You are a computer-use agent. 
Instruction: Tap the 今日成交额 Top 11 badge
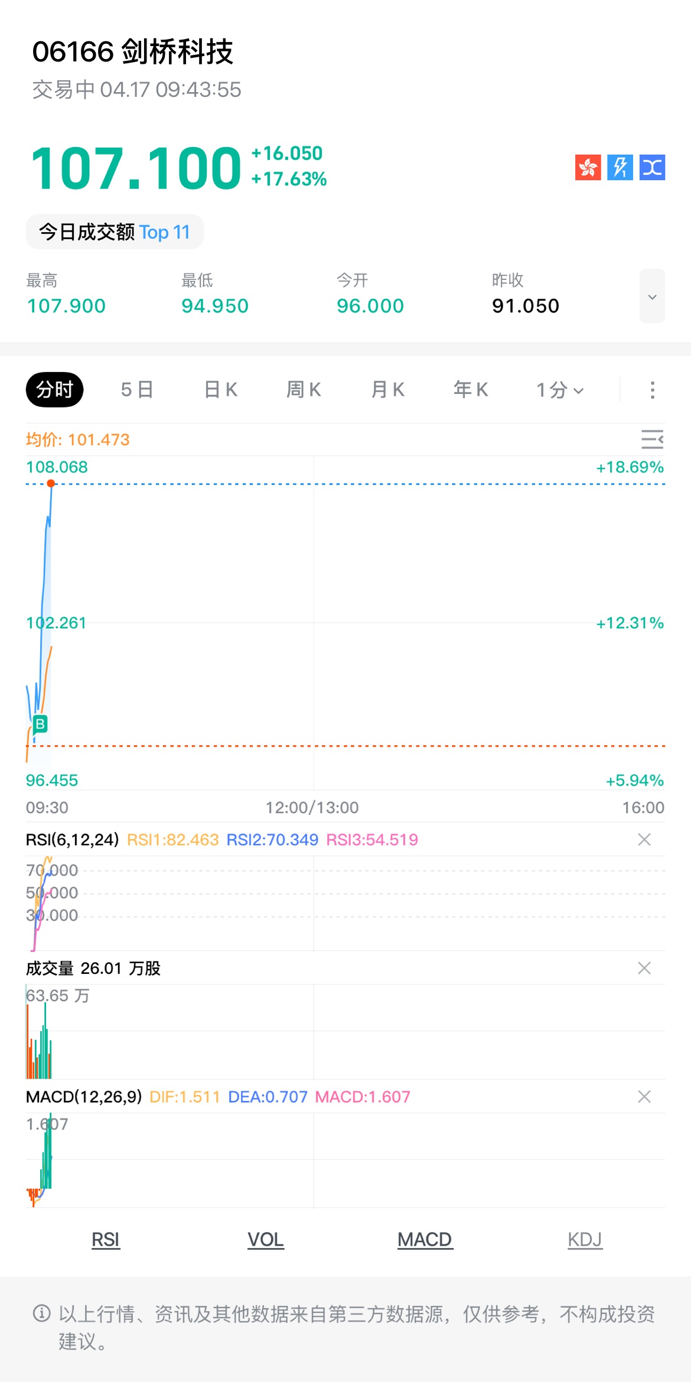115,232
